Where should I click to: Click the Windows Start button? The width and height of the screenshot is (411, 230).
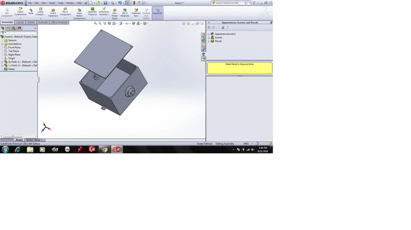[x=5, y=149]
